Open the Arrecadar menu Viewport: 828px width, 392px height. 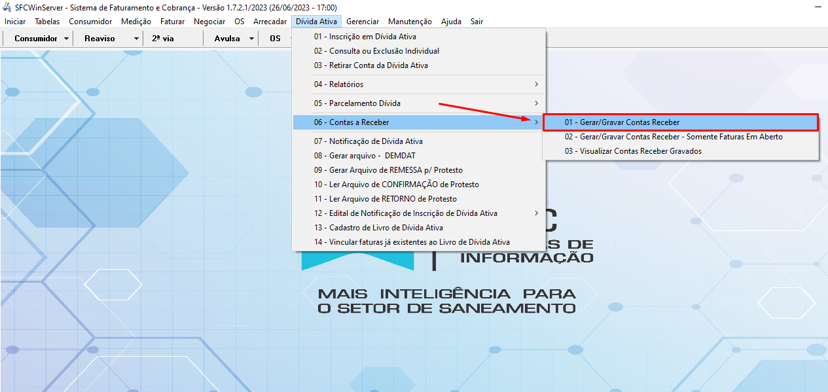pos(270,21)
